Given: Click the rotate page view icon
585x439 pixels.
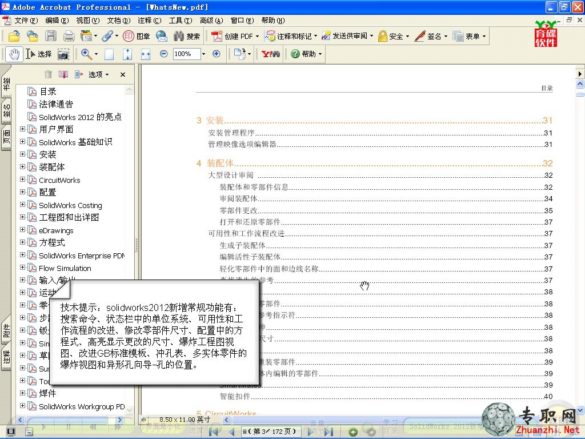Looking at the screenshot, I should point(239,54).
